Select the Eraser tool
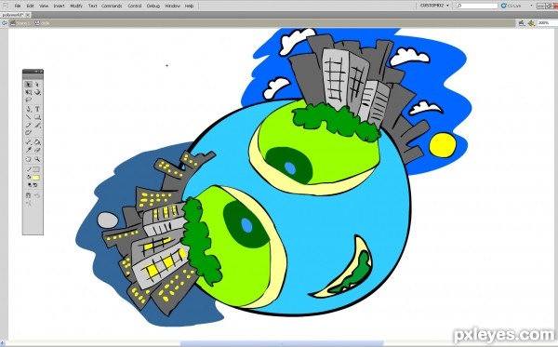The width and height of the screenshot is (558, 347). [37, 150]
